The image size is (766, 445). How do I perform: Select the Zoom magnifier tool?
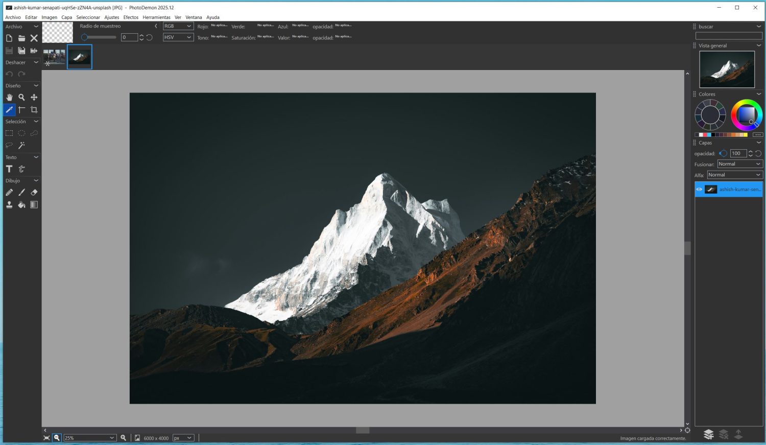point(21,97)
